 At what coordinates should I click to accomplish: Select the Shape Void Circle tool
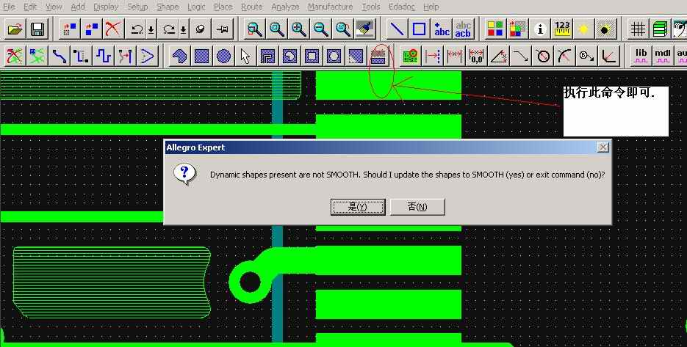(x=334, y=56)
